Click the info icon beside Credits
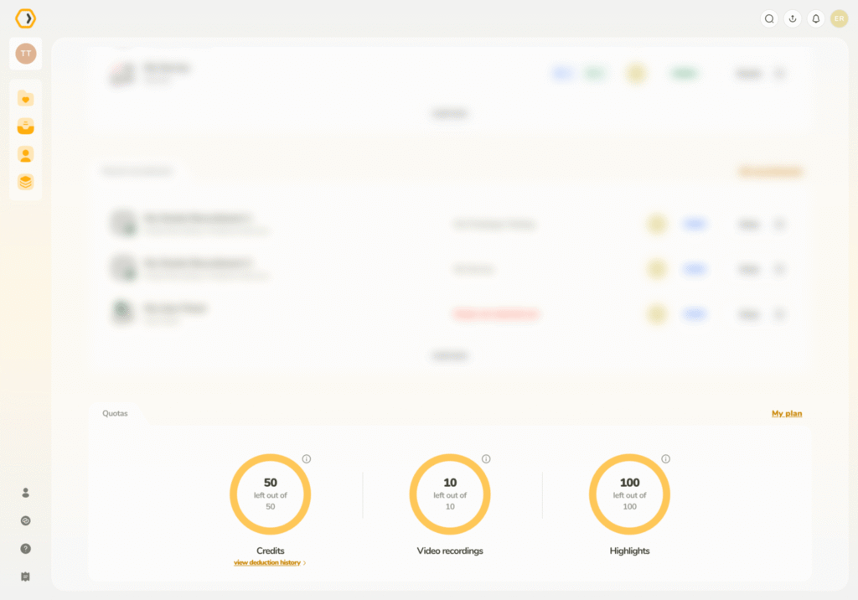 click(x=307, y=459)
